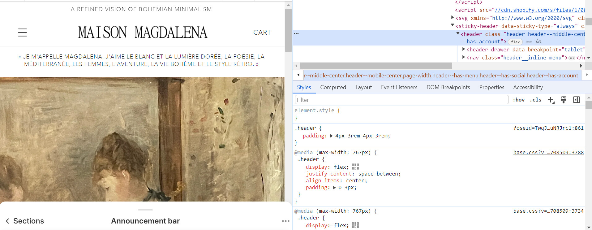Open the Event Listeners tab
The image size is (592, 230).
(x=399, y=87)
